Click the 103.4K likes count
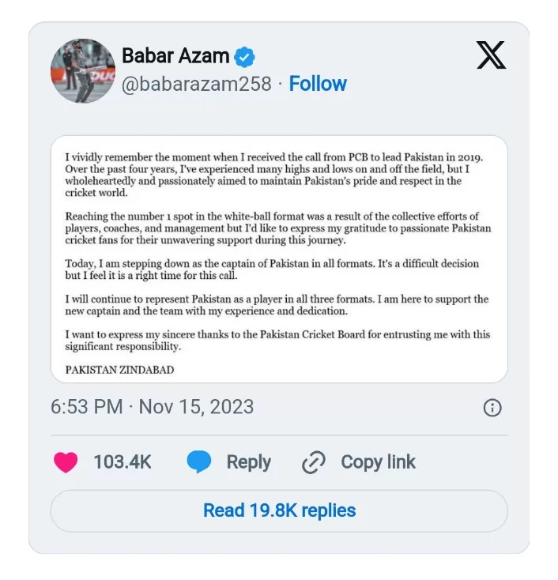Image resolution: width=558 pixels, height=580 pixels. pyautogui.click(x=123, y=462)
